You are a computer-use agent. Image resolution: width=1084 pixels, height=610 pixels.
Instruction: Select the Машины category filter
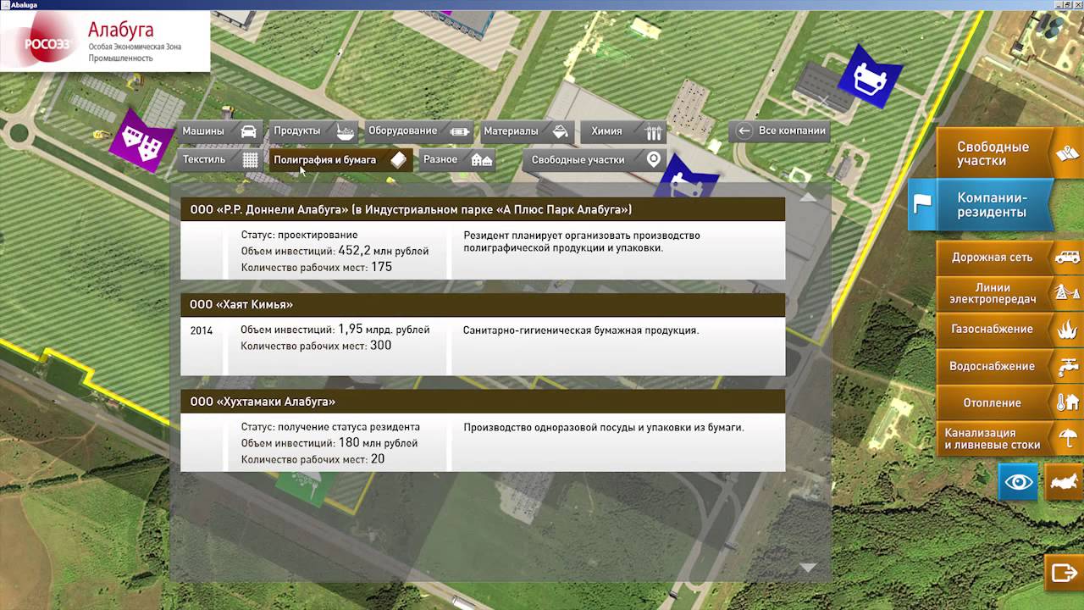click(219, 131)
